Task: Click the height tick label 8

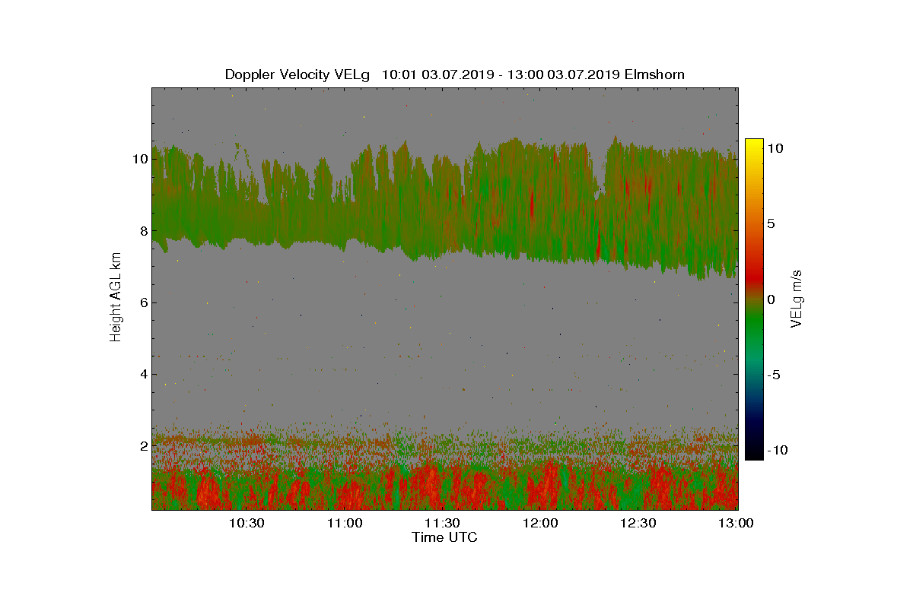Action: pos(142,230)
